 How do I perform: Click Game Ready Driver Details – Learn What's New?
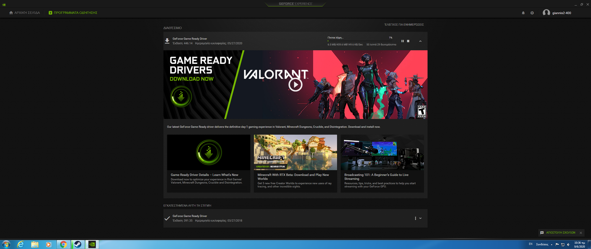click(204, 175)
